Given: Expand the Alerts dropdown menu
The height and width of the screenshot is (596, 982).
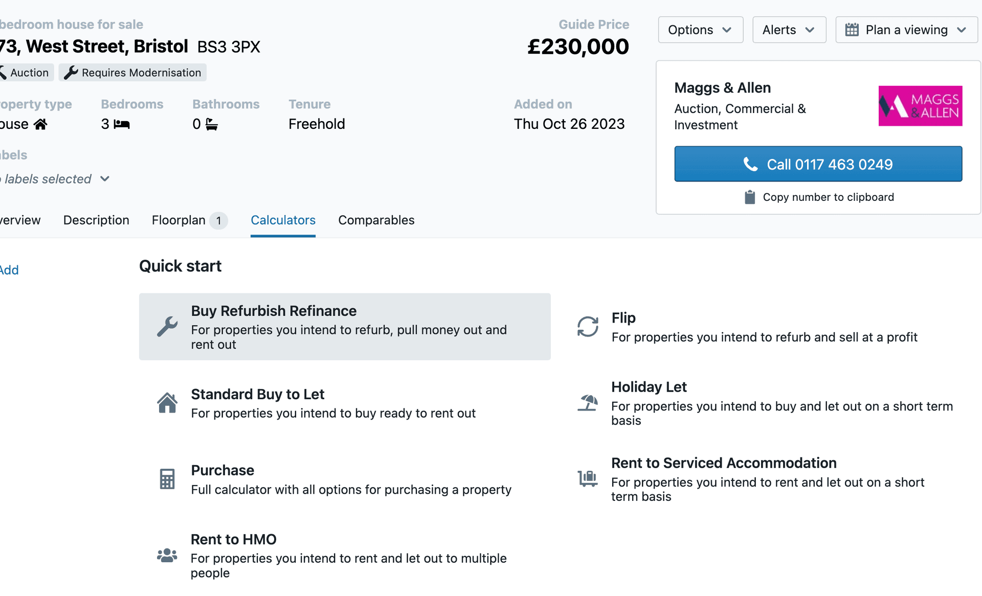Looking at the screenshot, I should (x=789, y=30).
